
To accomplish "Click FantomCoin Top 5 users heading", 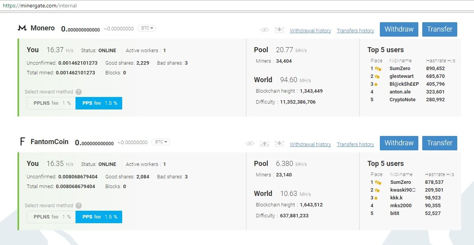I will [386, 164].
